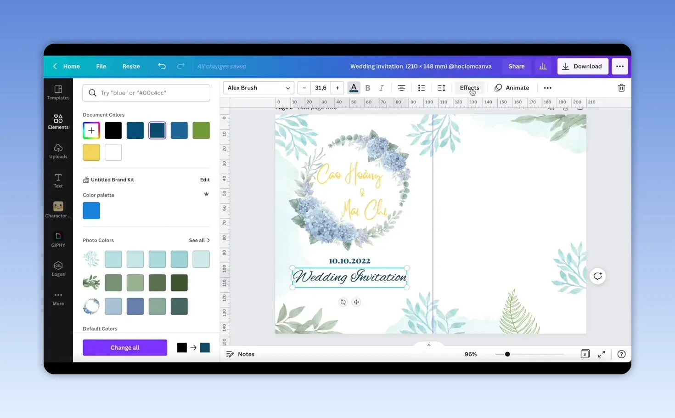Click the font size value field
The height and width of the screenshot is (418, 675).
(x=321, y=88)
